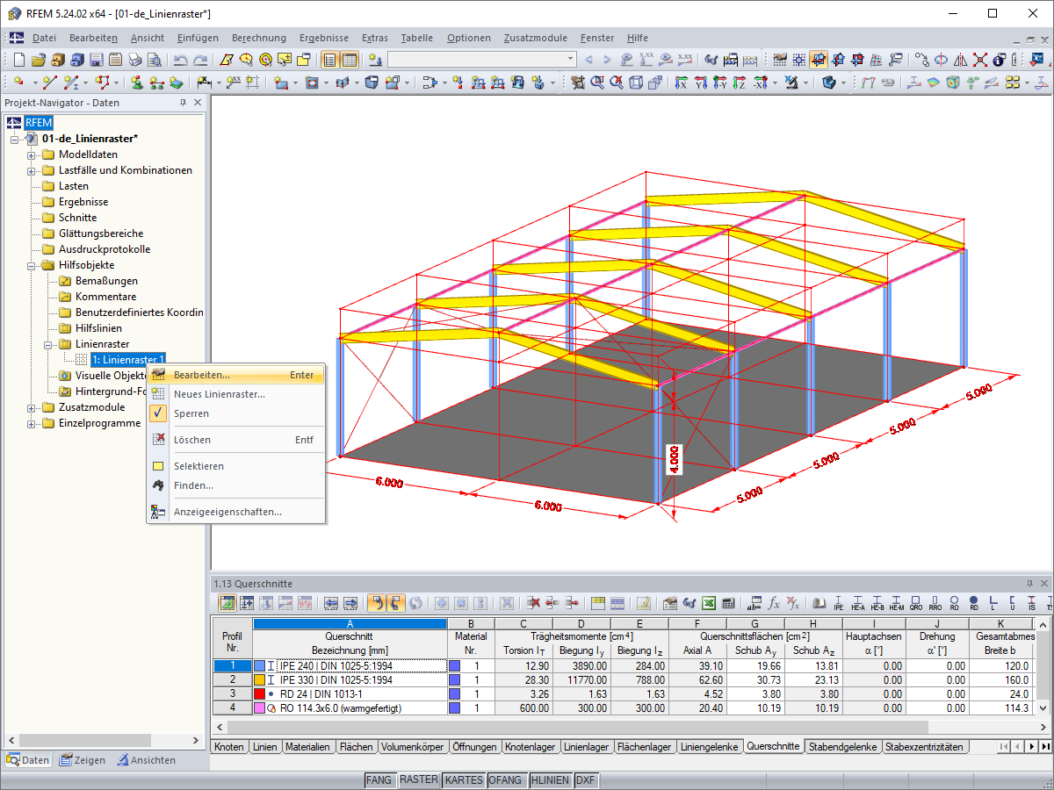Choose Neues Linienraster... in context menu
This screenshot has height=790, width=1054.
(x=236, y=394)
